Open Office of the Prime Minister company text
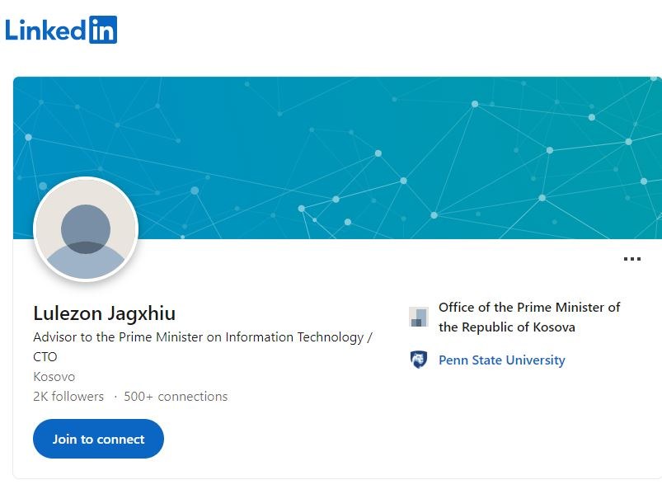The height and width of the screenshot is (494, 662). (x=529, y=317)
